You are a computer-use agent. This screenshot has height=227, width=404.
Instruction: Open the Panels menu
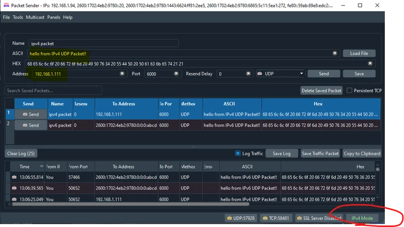click(x=53, y=17)
